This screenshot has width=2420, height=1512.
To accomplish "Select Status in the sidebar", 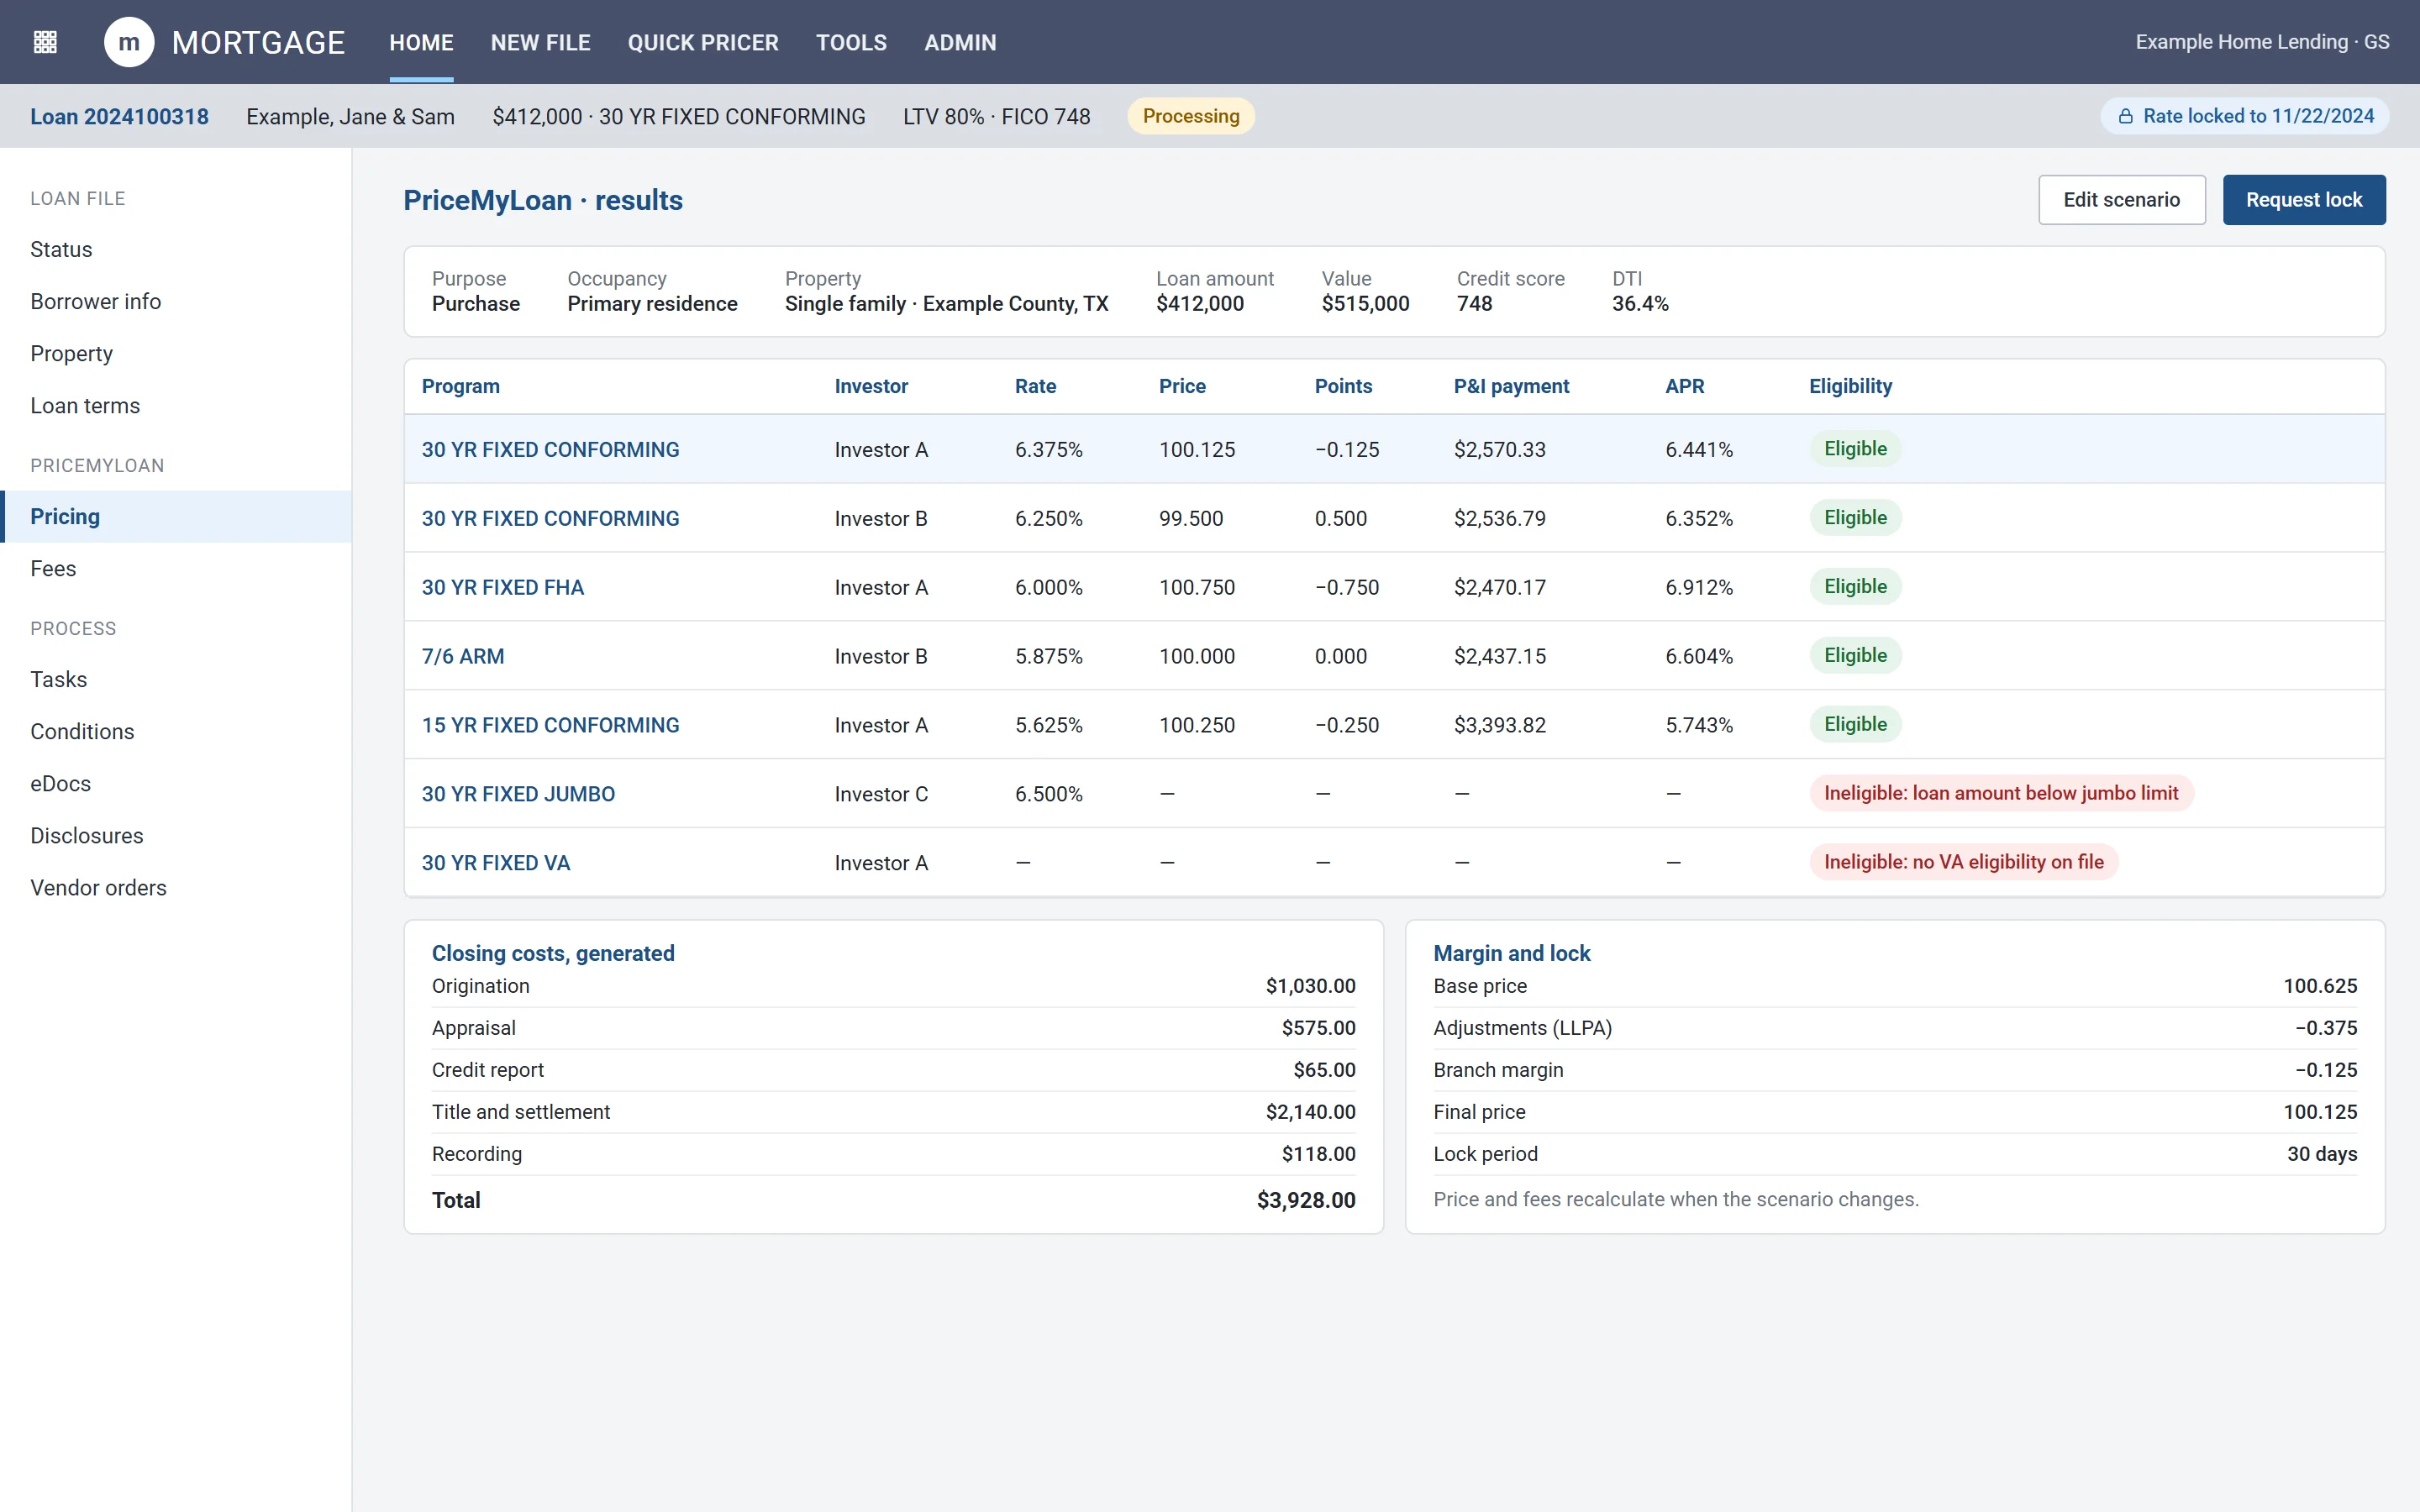I will click(x=176, y=249).
